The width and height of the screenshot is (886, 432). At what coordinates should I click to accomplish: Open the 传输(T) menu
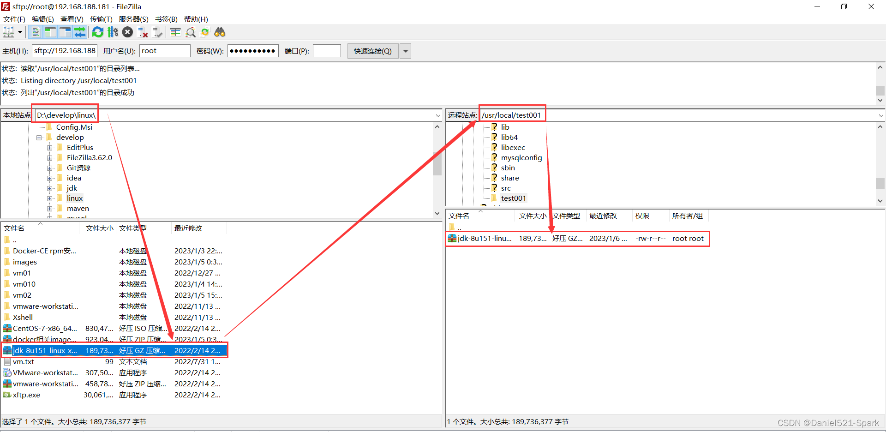(x=101, y=19)
